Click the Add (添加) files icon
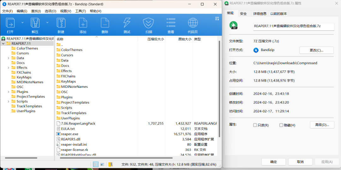341x170 pixels. point(83,23)
